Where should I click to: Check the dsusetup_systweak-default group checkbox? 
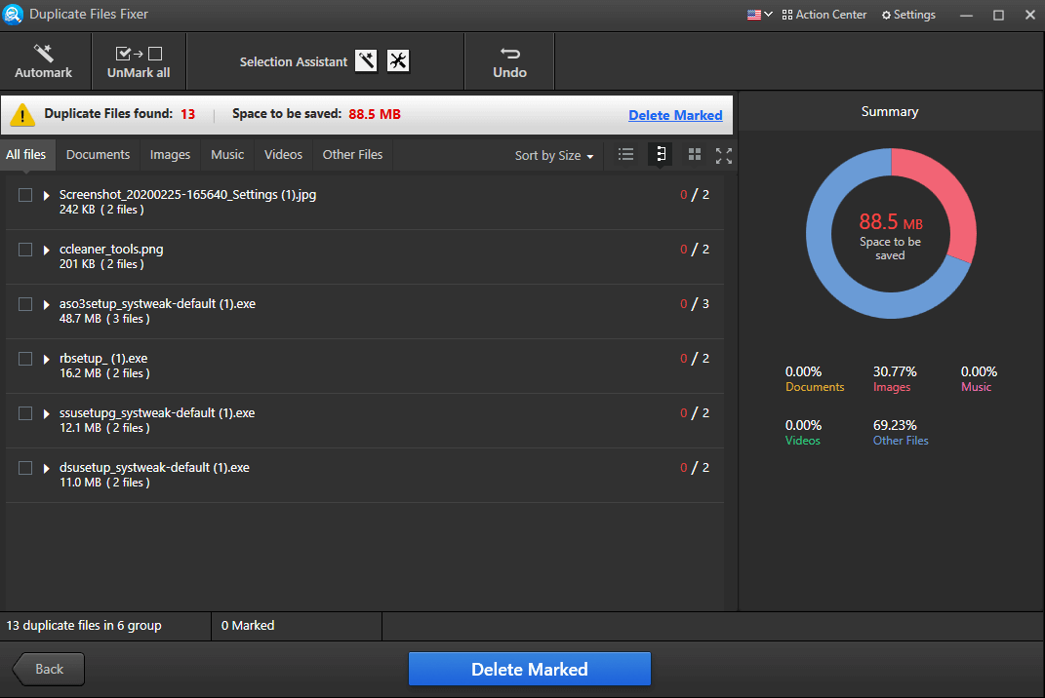[25, 468]
